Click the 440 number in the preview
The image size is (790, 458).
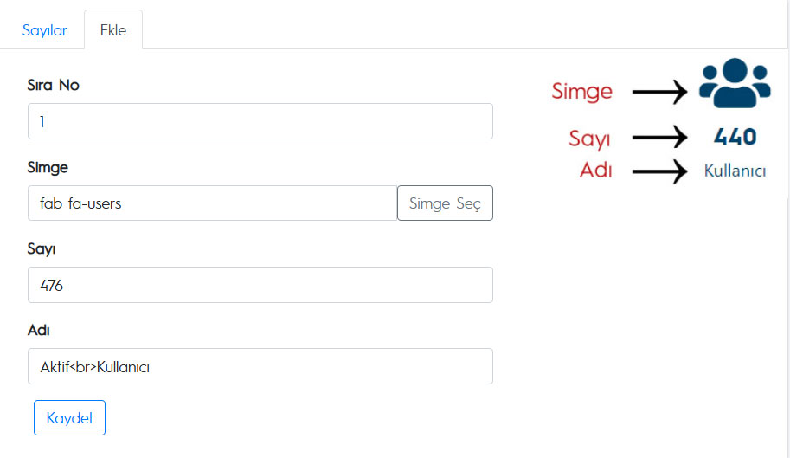(735, 137)
